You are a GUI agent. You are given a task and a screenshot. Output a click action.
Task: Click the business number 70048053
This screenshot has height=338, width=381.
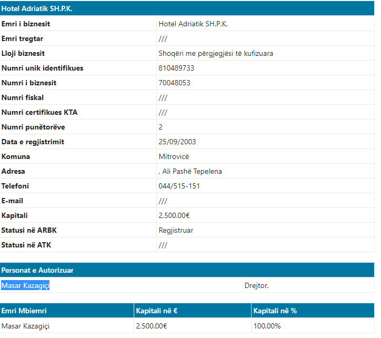point(174,83)
